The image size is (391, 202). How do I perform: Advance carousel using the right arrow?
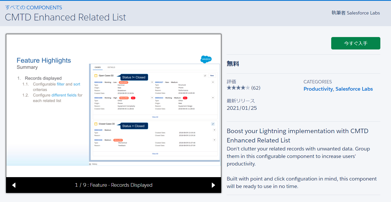tap(213, 185)
